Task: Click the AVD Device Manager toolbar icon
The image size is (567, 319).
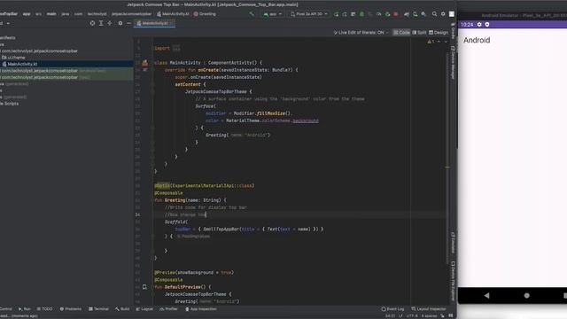Action: (x=415, y=14)
